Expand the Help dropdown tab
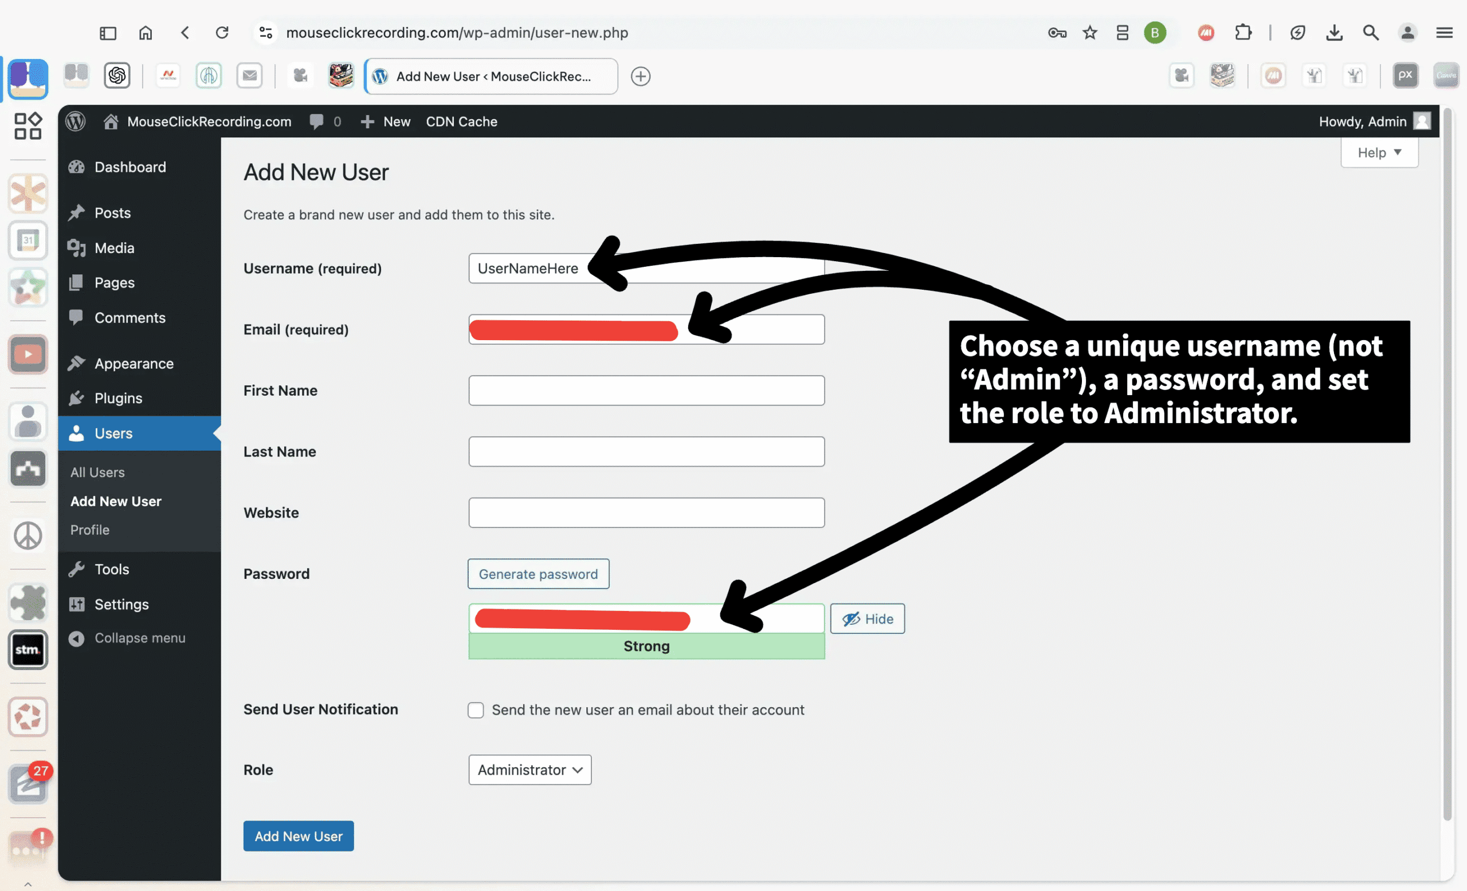 pyautogui.click(x=1379, y=152)
